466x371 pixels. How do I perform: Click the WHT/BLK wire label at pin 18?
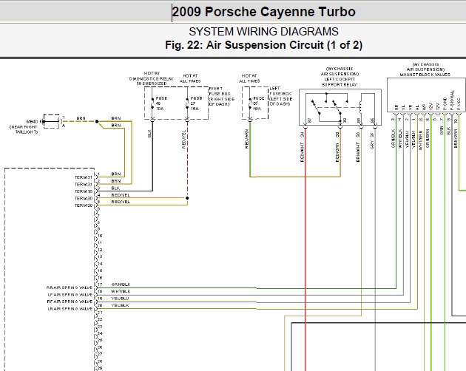(121, 292)
